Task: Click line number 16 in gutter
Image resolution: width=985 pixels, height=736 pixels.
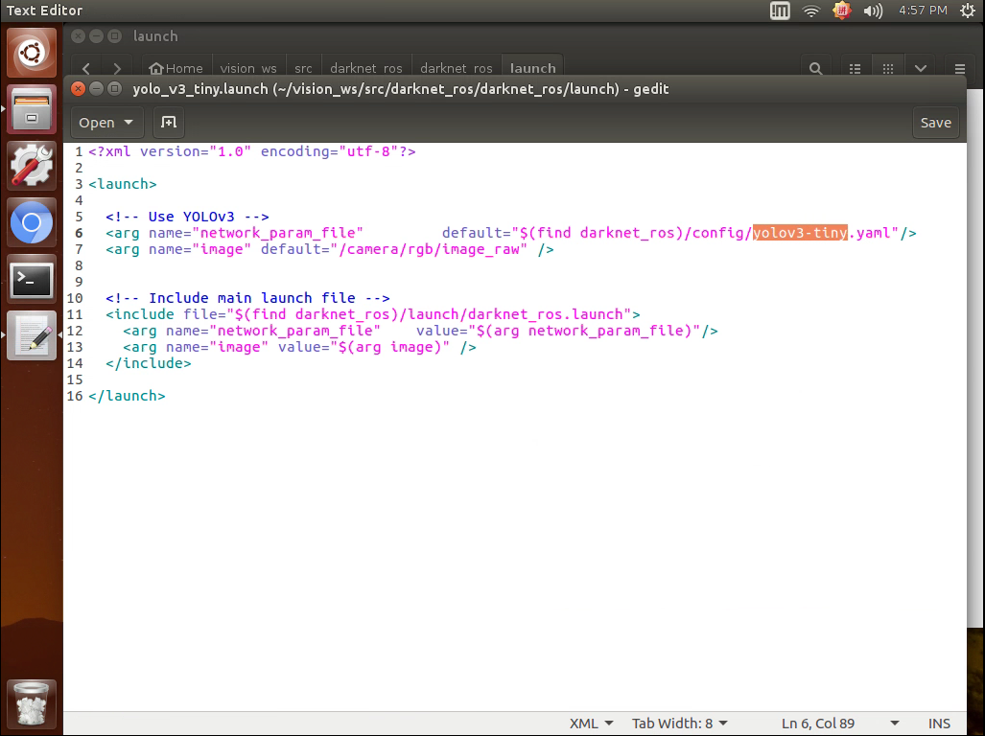Action: [75, 396]
